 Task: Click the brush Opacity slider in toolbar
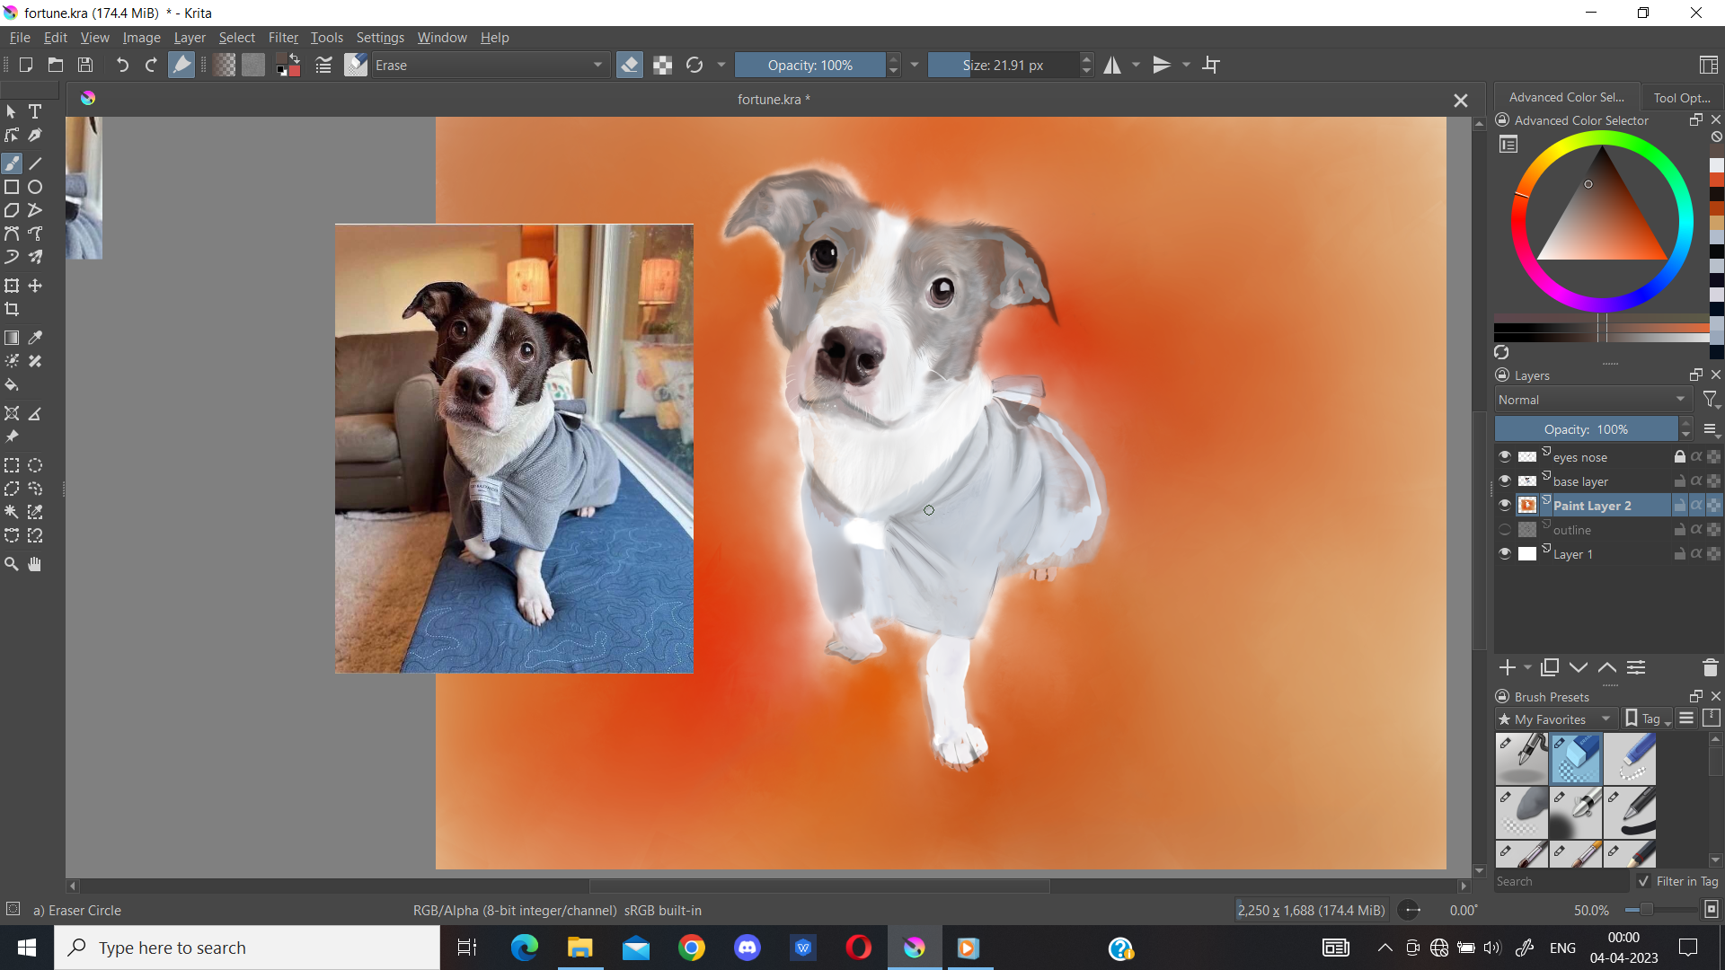[x=809, y=65]
